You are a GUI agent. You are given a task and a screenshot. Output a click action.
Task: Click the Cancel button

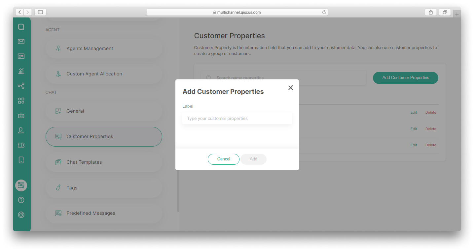(224, 159)
